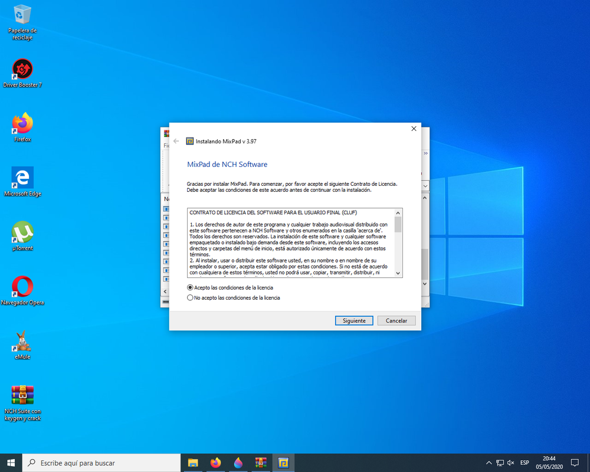Image resolution: width=590 pixels, height=472 pixels.
Task: Click license text scrollbar down arrow
Action: (x=398, y=273)
